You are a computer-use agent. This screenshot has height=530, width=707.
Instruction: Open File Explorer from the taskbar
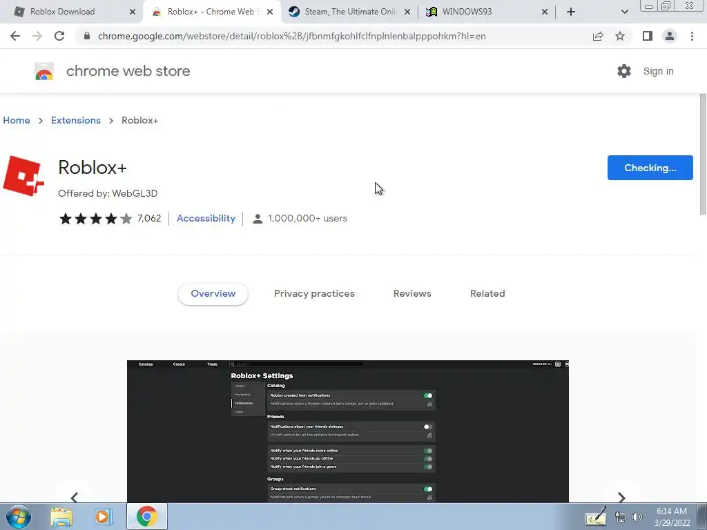(61, 517)
